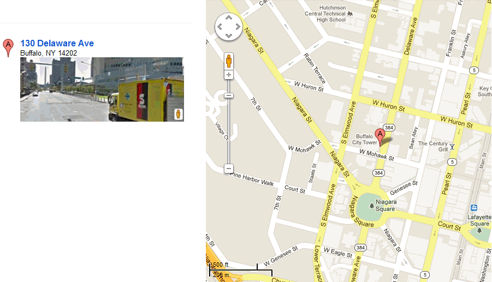Click the Buffalo City Tower label

(x=364, y=140)
